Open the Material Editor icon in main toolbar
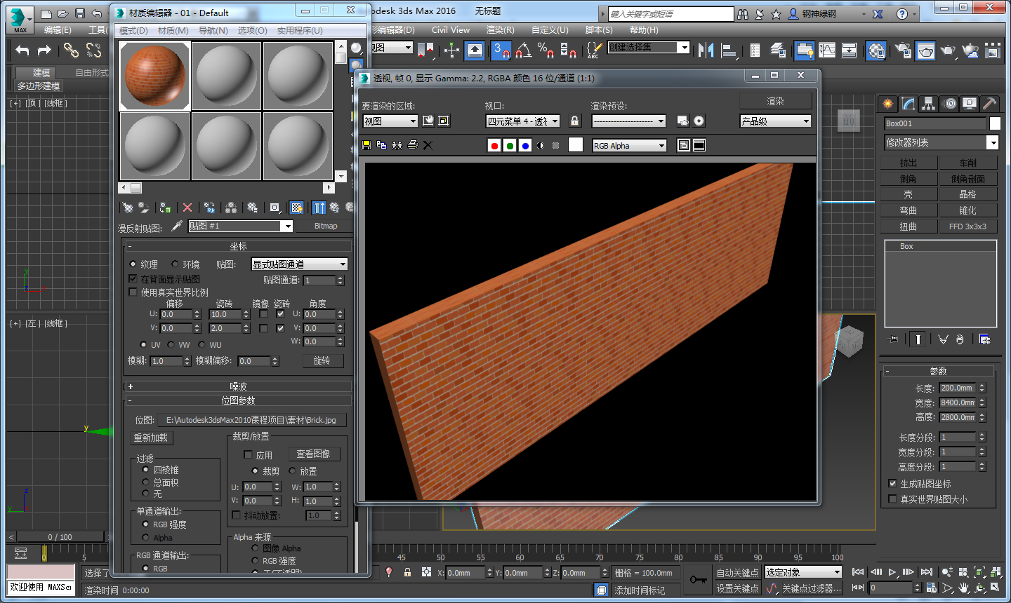The width and height of the screenshot is (1011, 603). tap(876, 50)
